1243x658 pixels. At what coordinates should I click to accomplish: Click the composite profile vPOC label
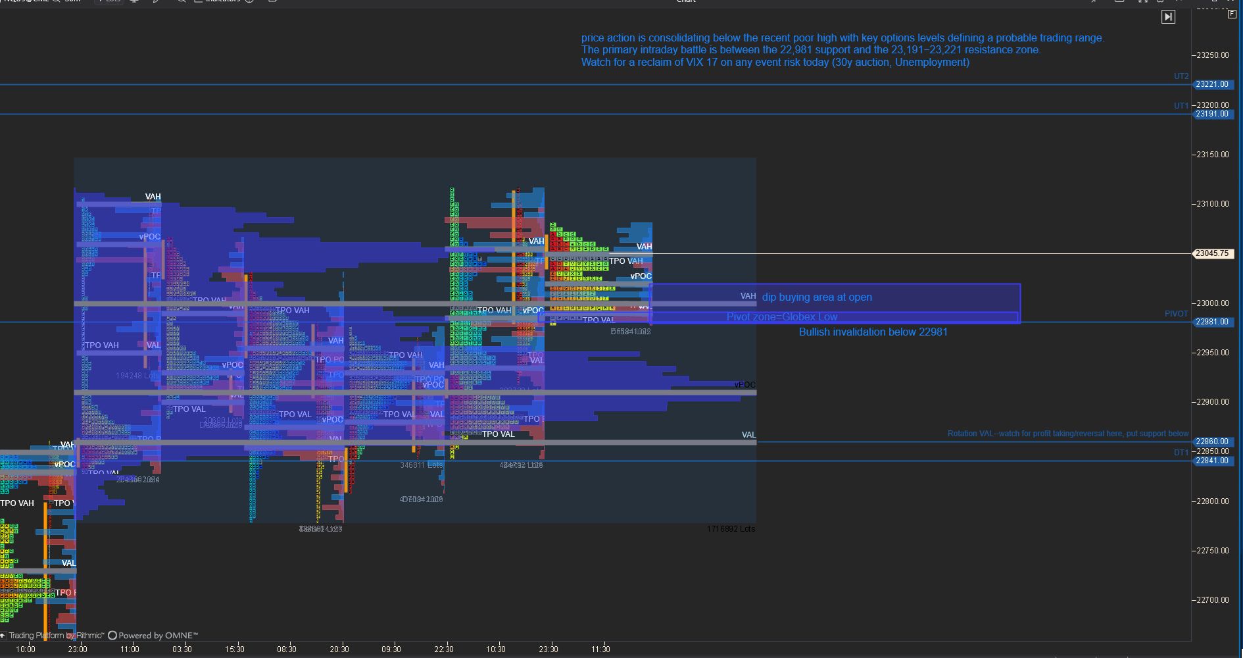click(x=745, y=385)
